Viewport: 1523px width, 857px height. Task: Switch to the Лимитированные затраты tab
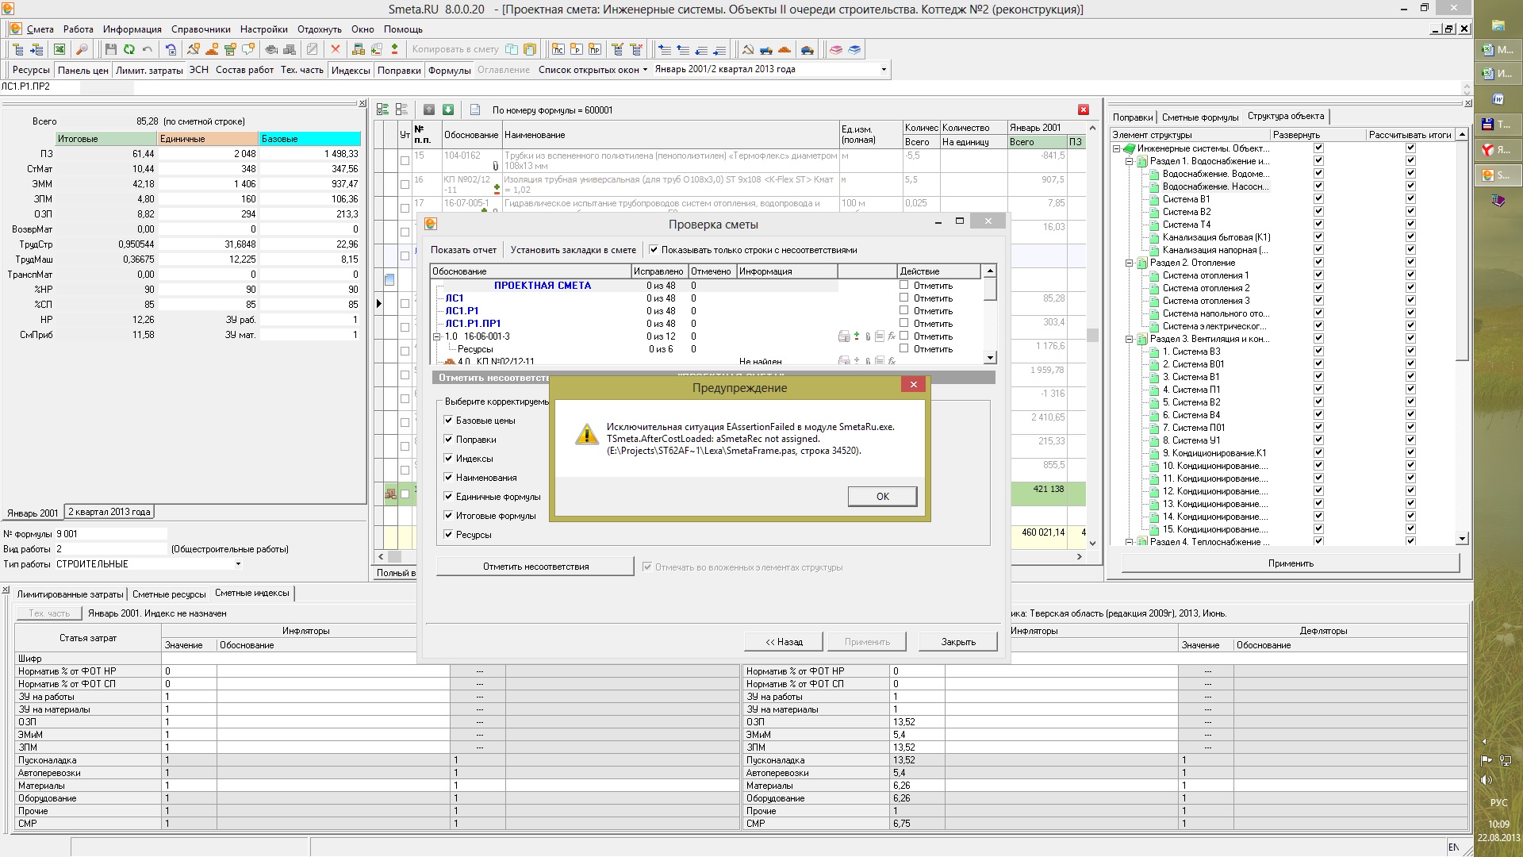pyautogui.click(x=70, y=594)
